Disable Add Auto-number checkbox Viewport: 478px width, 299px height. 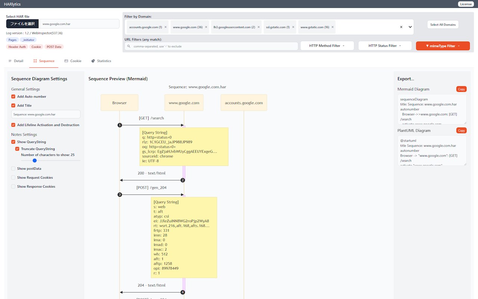click(x=13, y=97)
